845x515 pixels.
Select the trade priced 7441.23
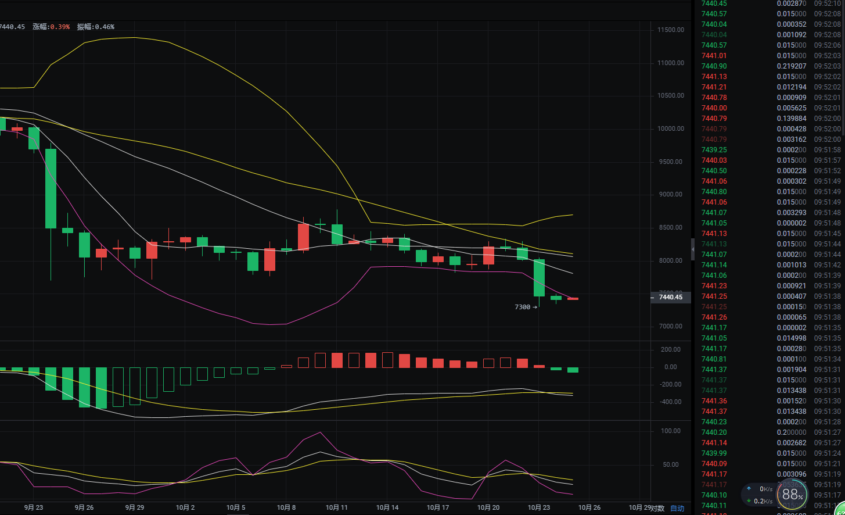pos(770,286)
